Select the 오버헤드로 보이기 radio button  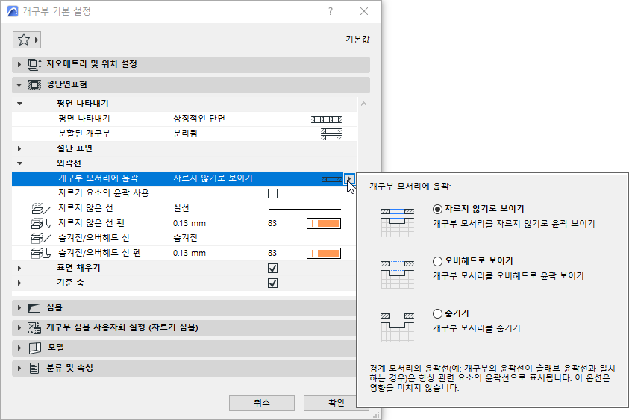click(x=438, y=261)
